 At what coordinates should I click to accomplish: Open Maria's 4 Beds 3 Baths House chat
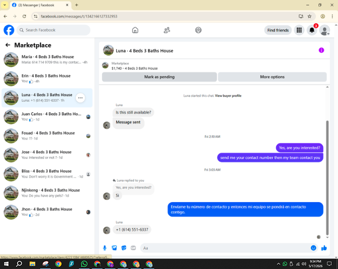47,60
